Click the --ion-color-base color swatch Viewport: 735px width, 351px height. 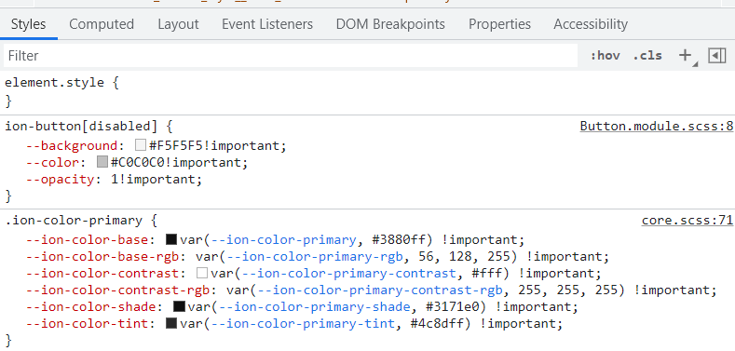[171, 240]
